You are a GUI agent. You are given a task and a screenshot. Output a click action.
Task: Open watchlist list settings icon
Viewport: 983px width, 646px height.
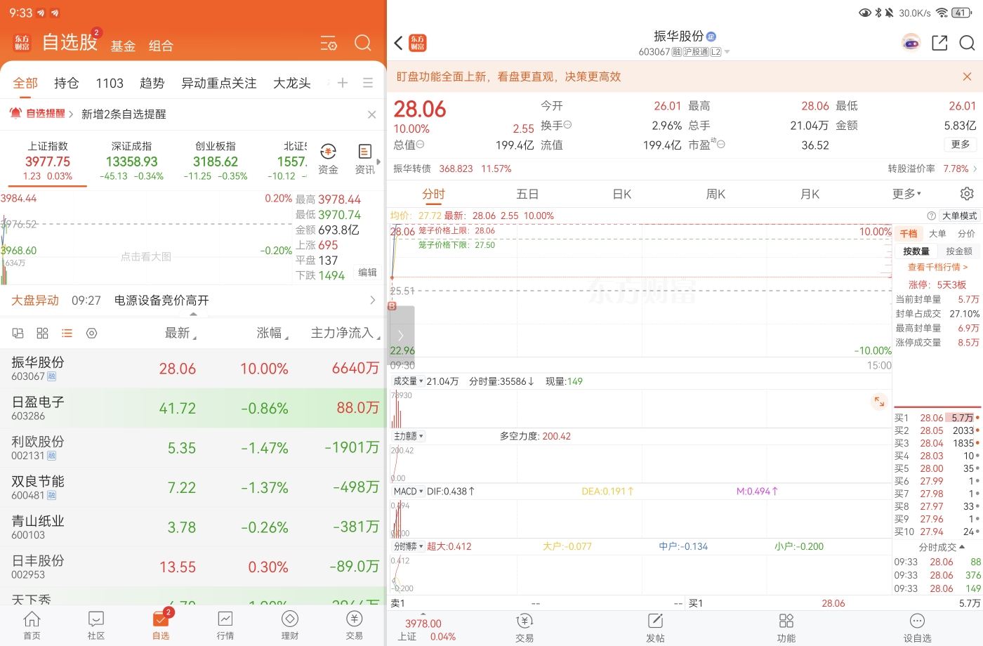pos(329,44)
